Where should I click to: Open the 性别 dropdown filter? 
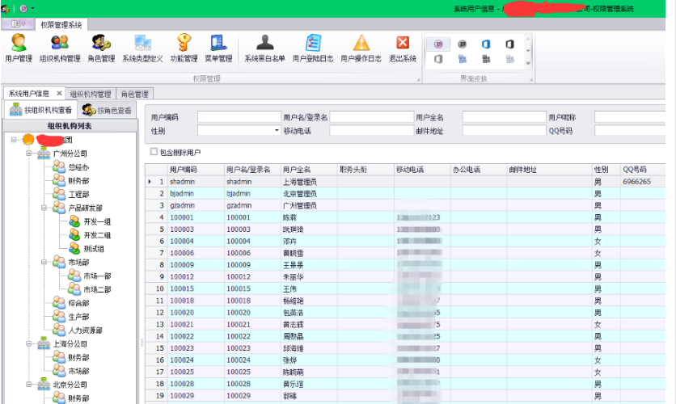point(276,130)
